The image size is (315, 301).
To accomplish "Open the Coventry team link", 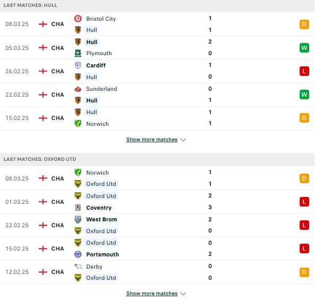I will pyautogui.click(x=99, y=208).
